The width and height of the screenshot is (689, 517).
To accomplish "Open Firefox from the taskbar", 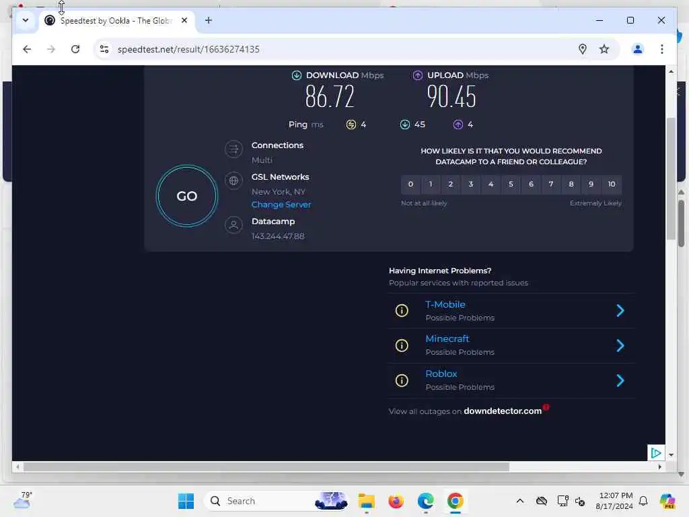I will tap(396, 501).
